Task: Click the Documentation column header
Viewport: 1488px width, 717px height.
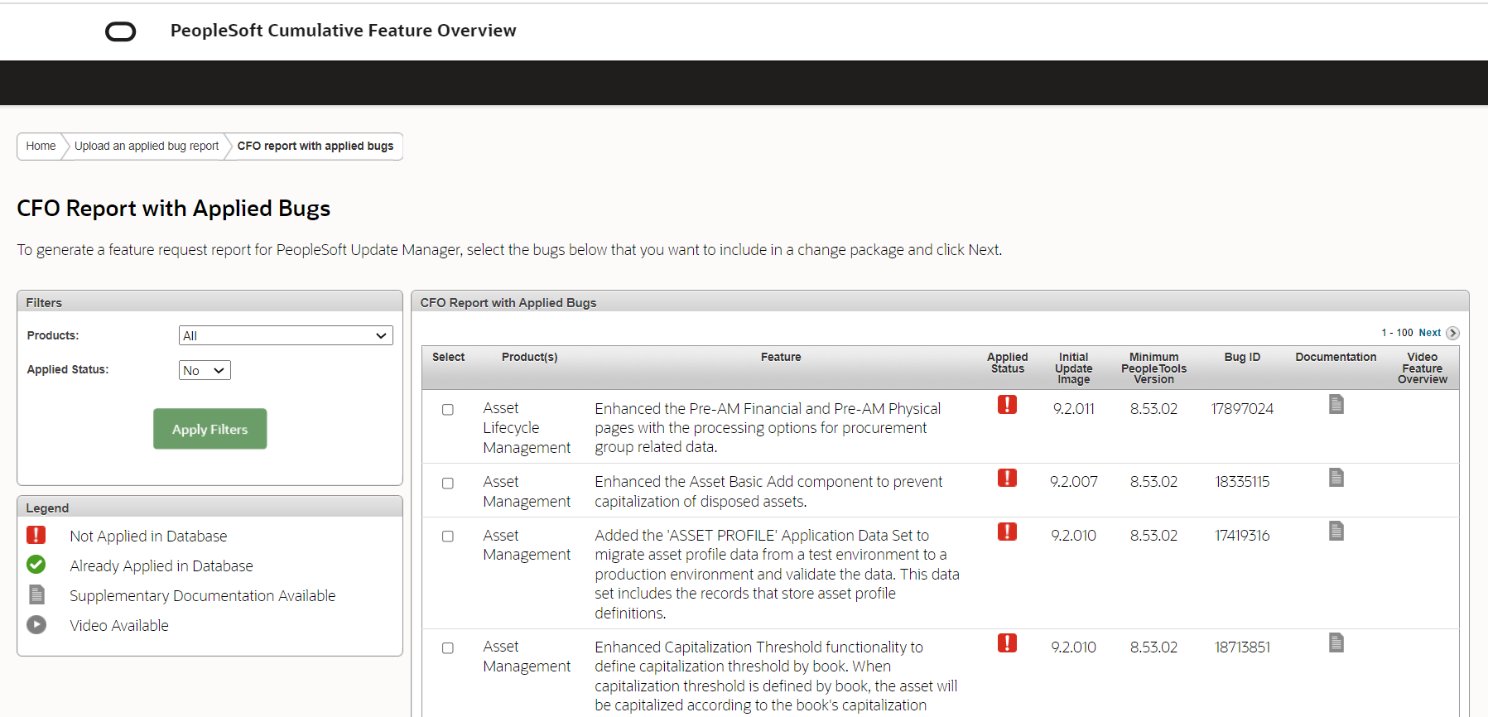Action: (x=1336, y=357)
